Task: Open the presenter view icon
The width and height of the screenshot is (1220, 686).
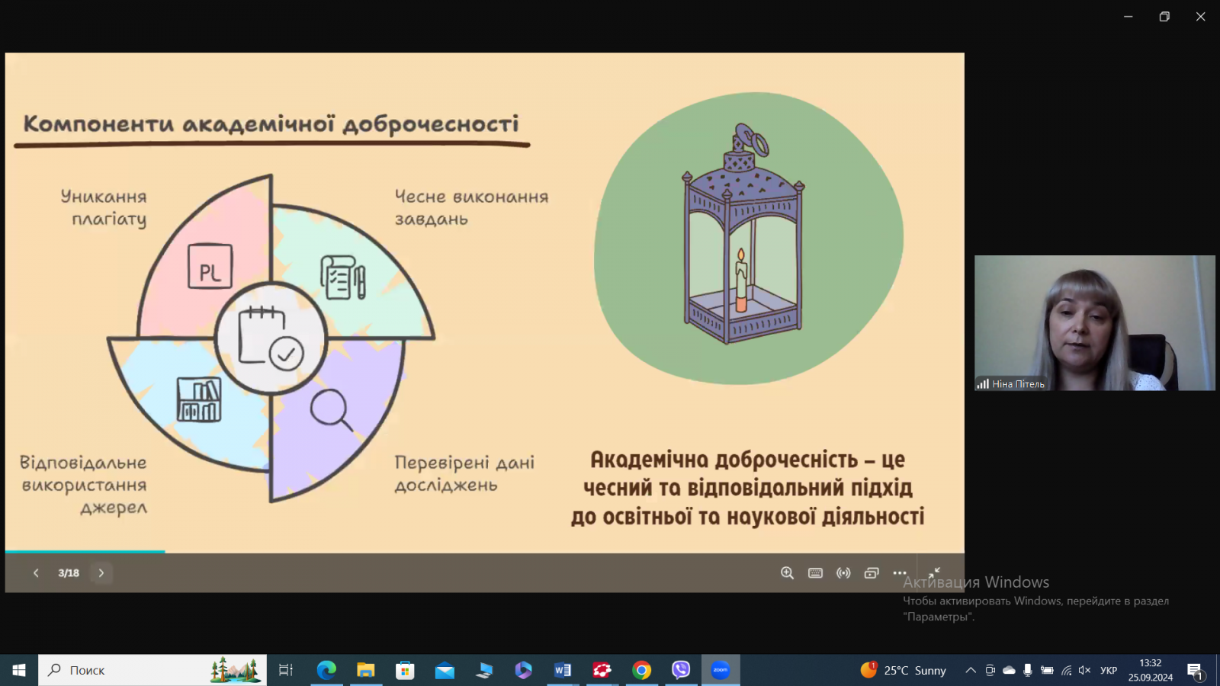Action: (872, 573)
